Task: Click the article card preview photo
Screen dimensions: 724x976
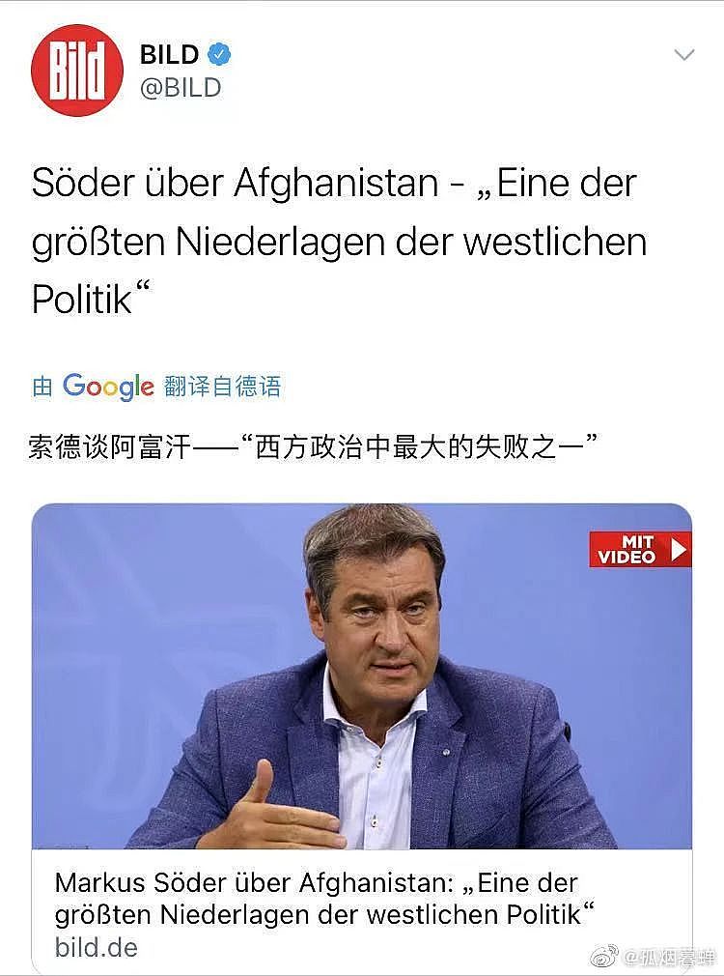Action: [361, 676]
